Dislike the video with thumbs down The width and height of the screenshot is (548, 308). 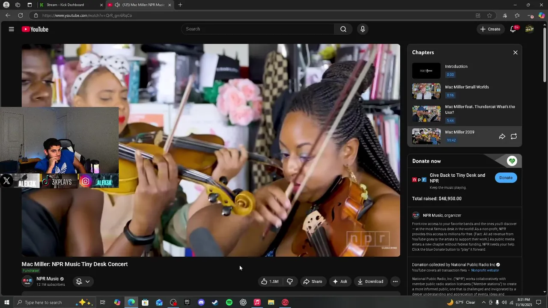pyautogui.click(x=290, y=281)
